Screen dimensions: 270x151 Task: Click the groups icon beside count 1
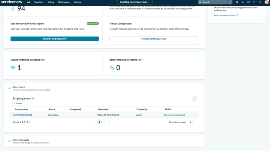(13, 68)
